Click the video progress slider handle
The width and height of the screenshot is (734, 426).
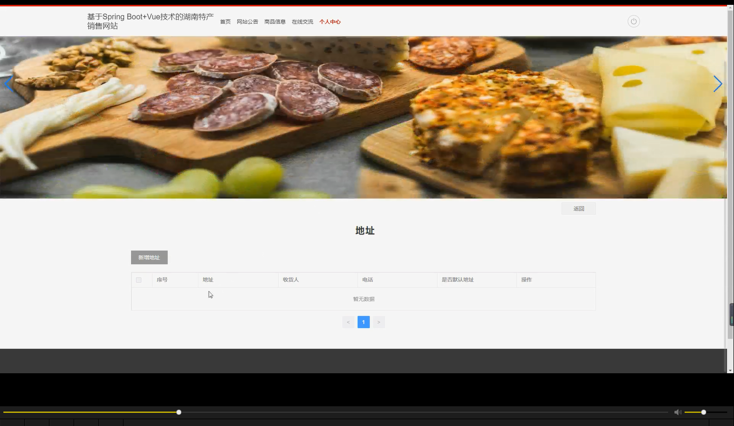coord(179,412)
